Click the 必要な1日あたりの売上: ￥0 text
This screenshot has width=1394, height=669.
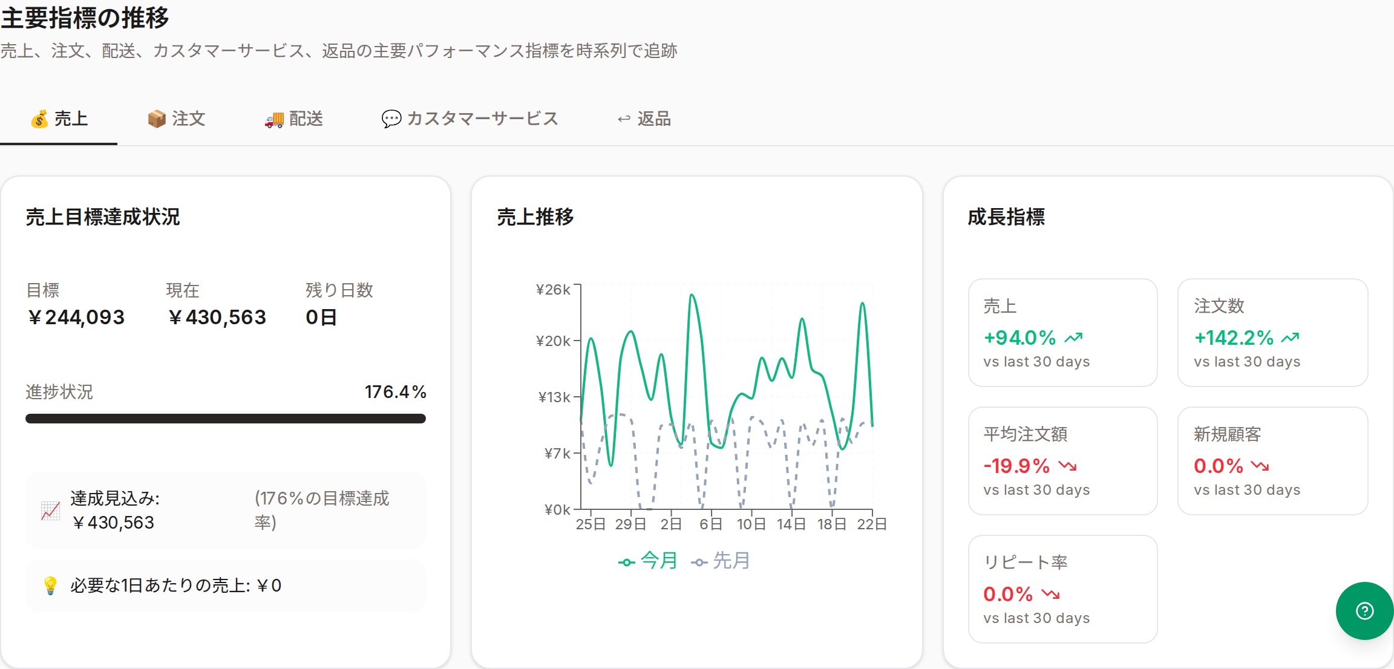point(175,586)
